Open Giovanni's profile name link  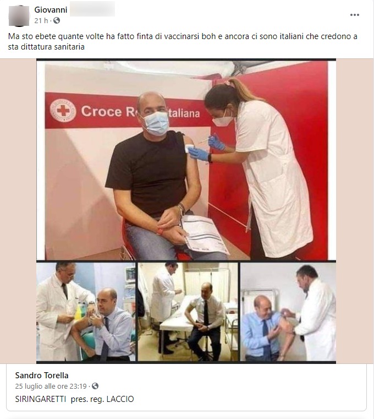pyautogui.click(x=51, y=10)
